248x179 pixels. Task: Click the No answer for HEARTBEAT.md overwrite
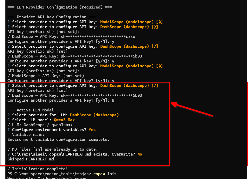click(x=139, y=154)
